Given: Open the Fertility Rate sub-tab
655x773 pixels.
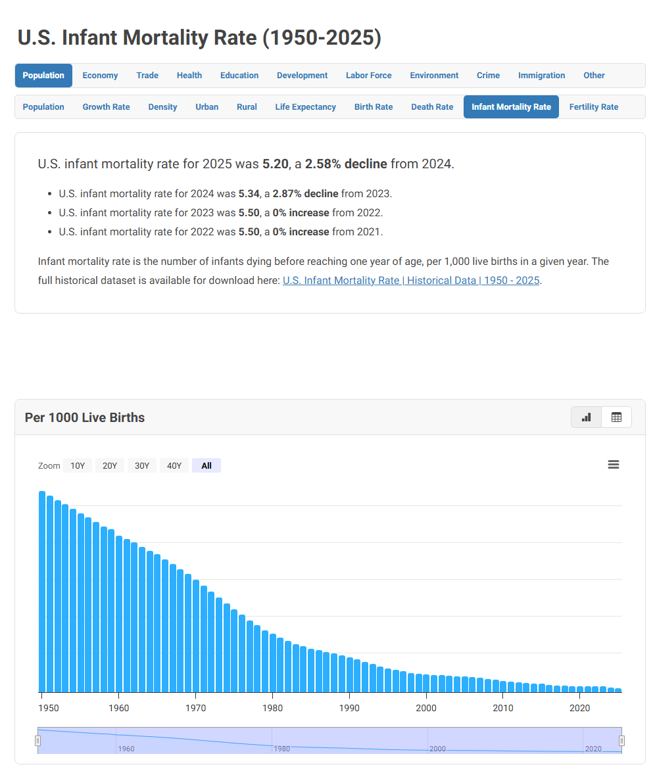Looking at the screenshot, I should click(x=593, y=107).
